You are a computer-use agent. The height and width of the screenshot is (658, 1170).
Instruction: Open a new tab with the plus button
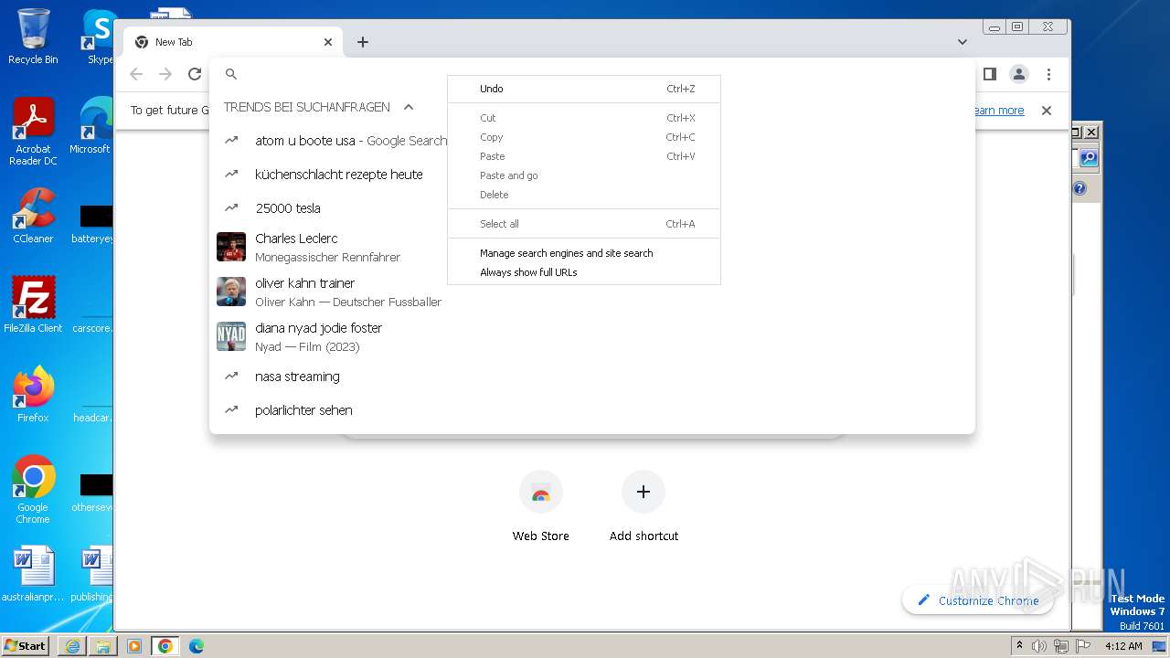pos(363,42)
